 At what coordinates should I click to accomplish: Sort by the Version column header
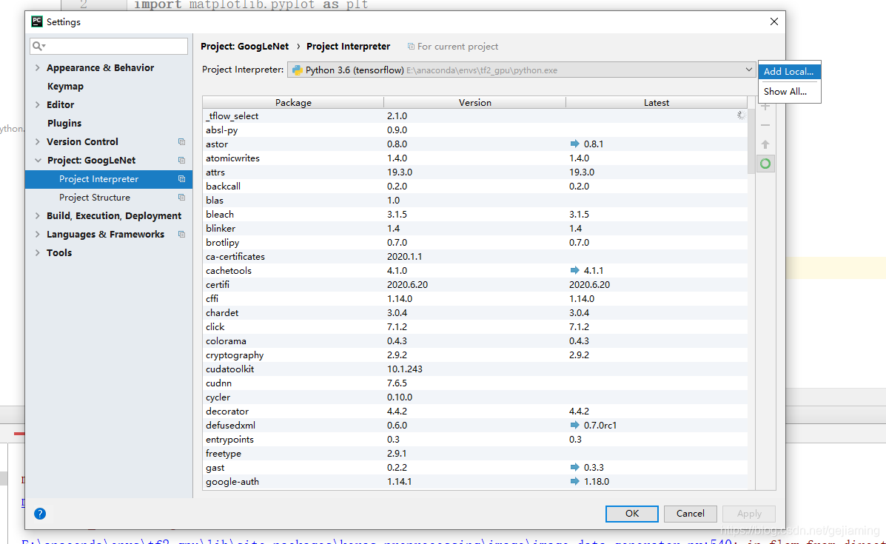474,103
